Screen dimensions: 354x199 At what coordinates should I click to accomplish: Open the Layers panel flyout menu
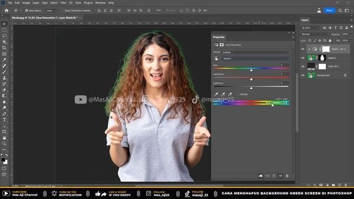pyautogui.click(x=352, y=20)
